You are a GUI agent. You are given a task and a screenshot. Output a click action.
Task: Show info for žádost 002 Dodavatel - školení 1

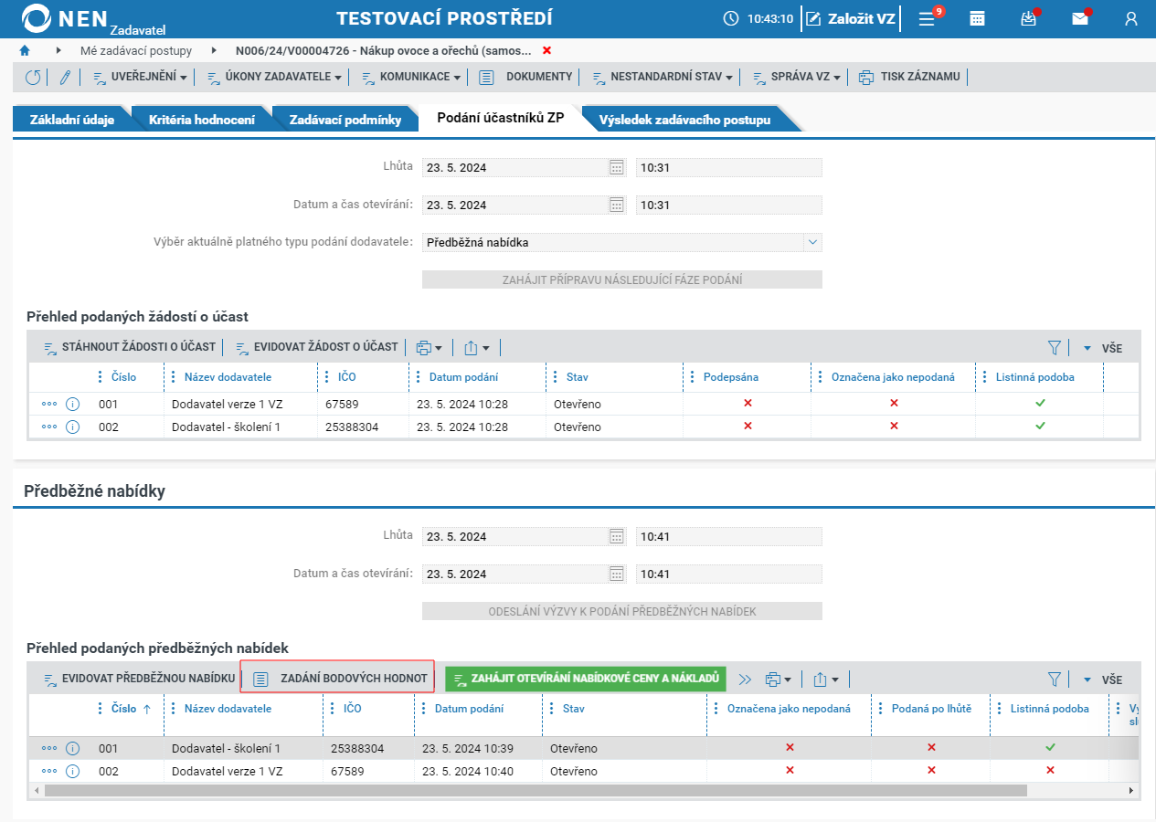point(73,427)
